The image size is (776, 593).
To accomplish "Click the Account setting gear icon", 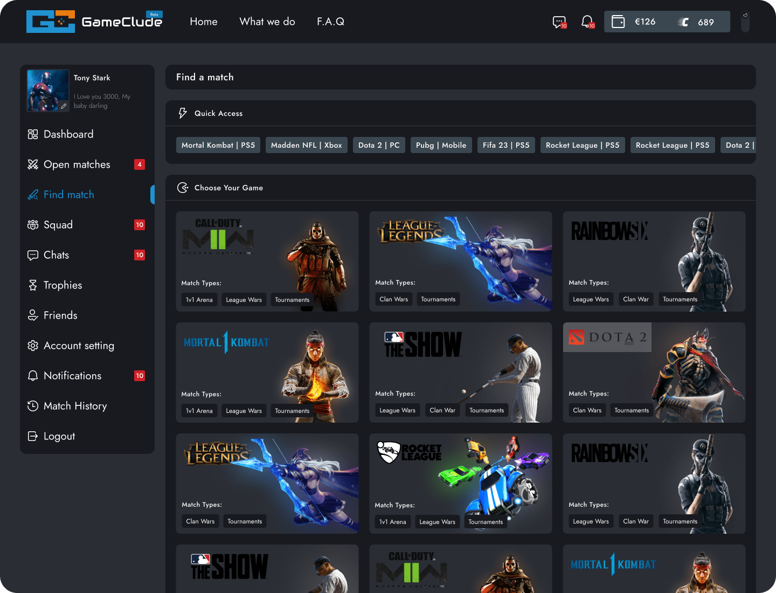I will tap(33, 346).
